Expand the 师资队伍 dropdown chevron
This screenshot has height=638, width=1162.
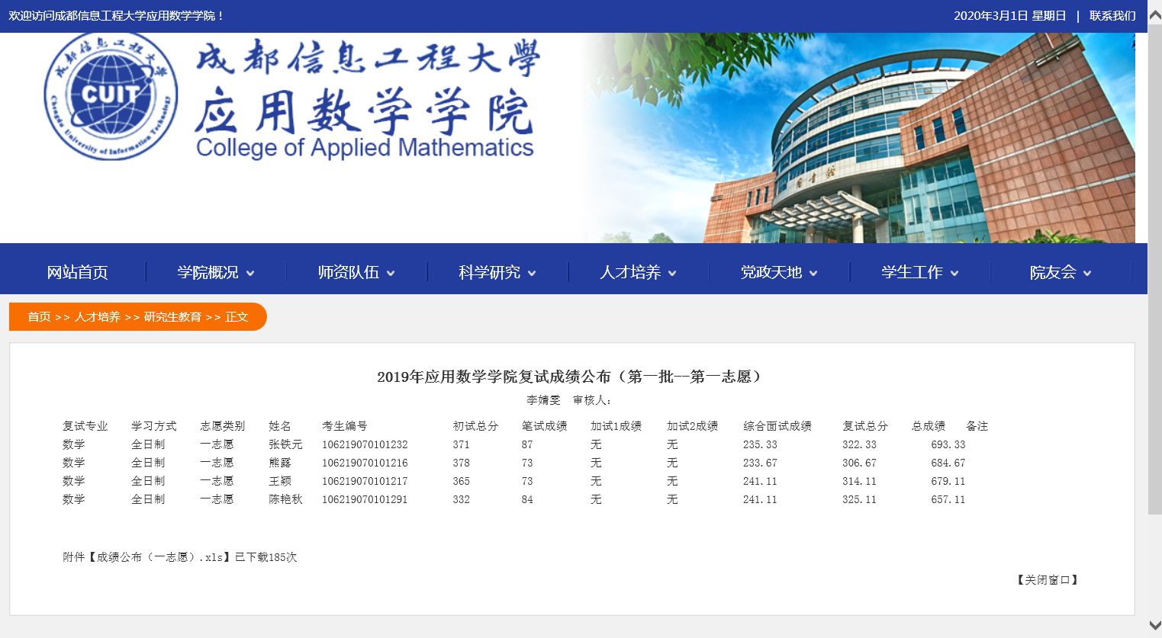coord(391,273)
